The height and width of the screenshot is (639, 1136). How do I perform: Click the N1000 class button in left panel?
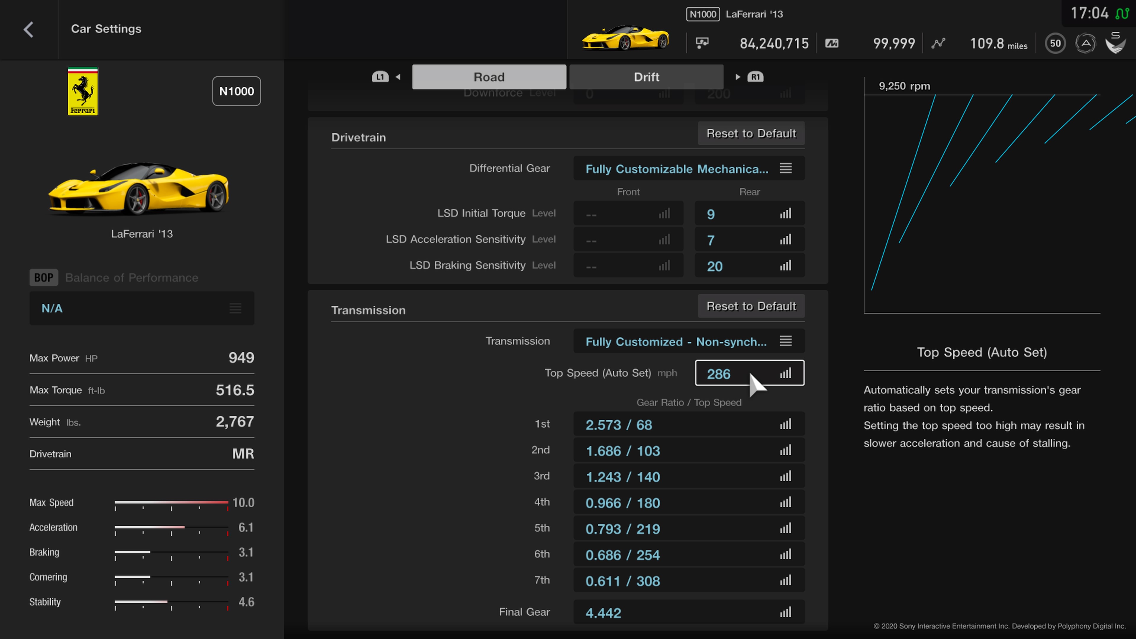click(236, 91)
